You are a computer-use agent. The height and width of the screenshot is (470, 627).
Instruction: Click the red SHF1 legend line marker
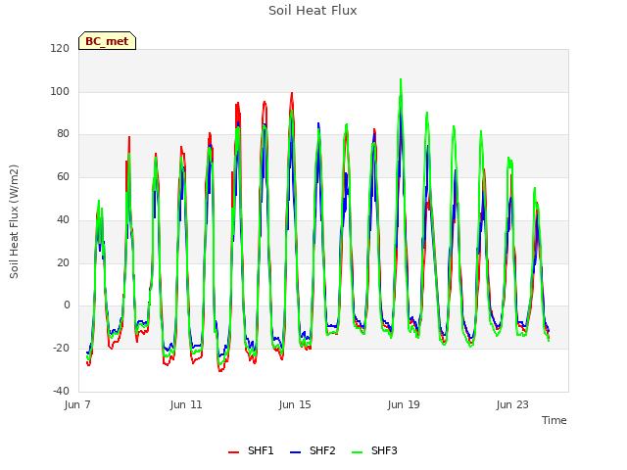click(x=233, y=452)
